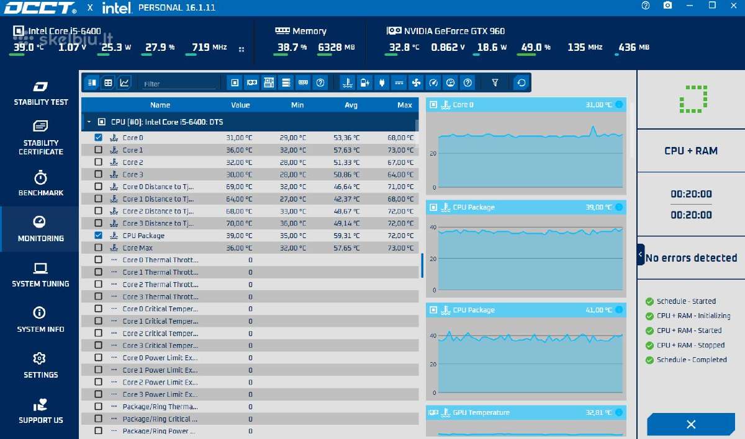
Task: Click the NVIDIA GeForce GTX 960 header label
Action: click(x=454, y=31)
